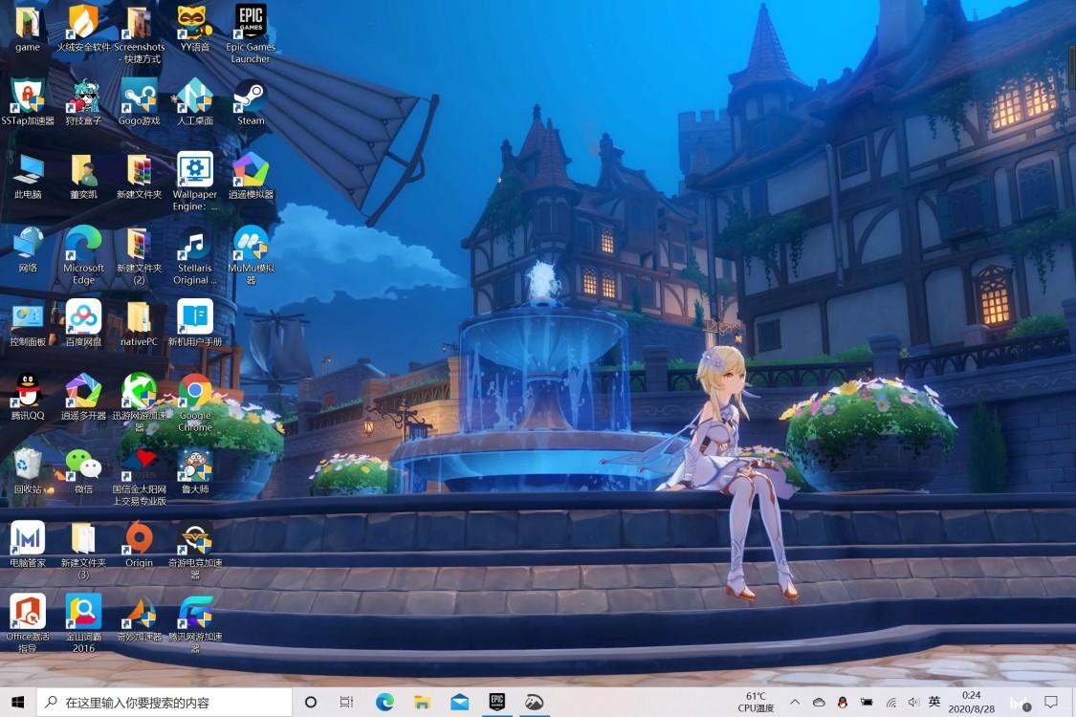Open File Explorer from the taskbar
1076x717 pixels.
[422, 702]
